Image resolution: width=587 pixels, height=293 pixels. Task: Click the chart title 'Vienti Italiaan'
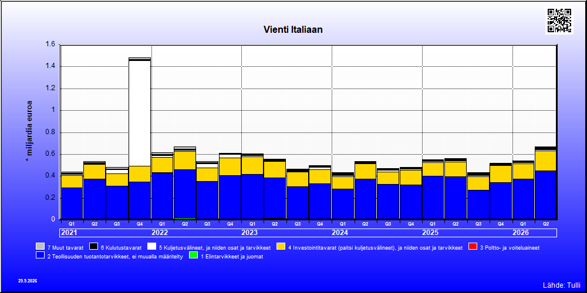pyautogui.click(x=293, y=29)
